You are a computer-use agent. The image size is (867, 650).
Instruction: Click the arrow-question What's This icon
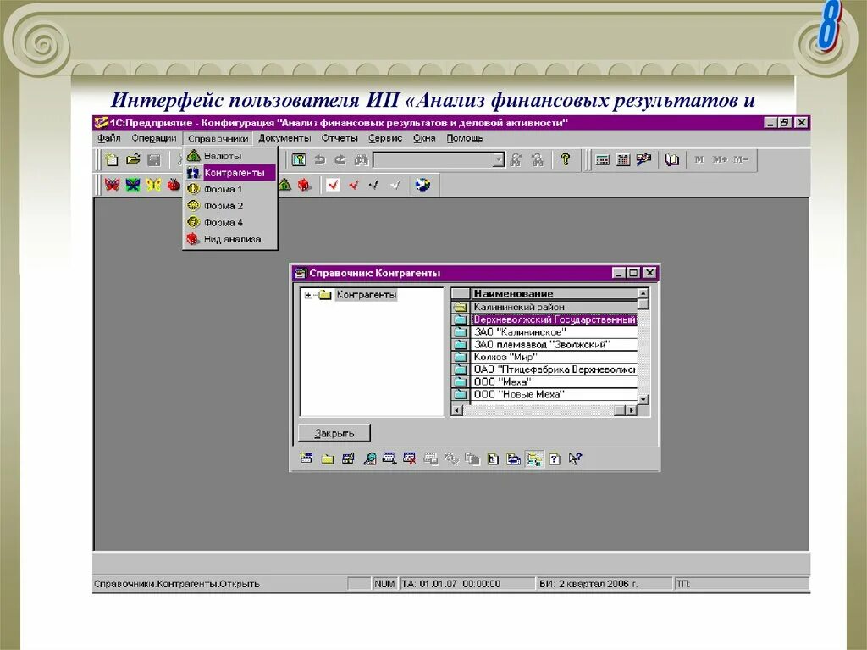point(575,458)
